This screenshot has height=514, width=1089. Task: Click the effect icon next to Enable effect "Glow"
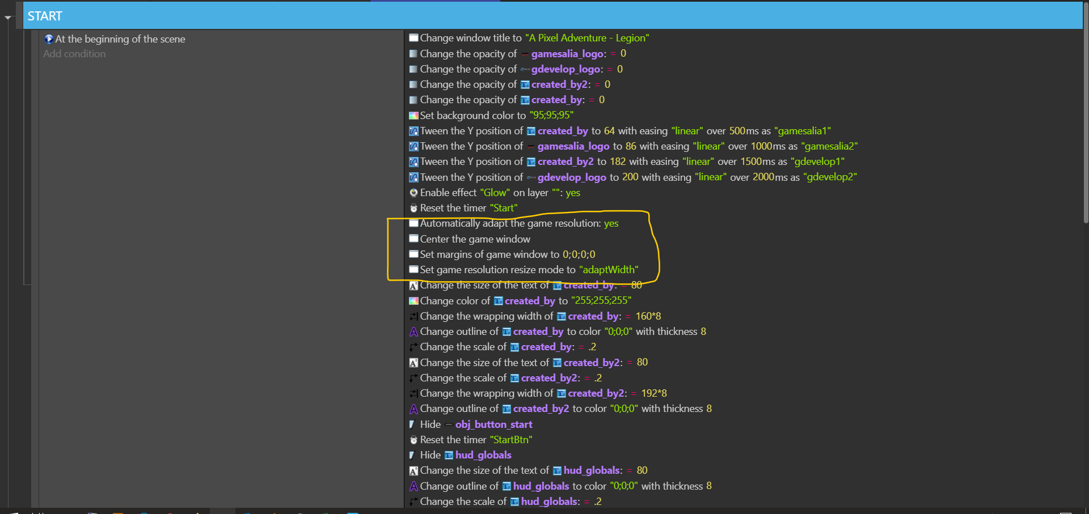[413, 193]
